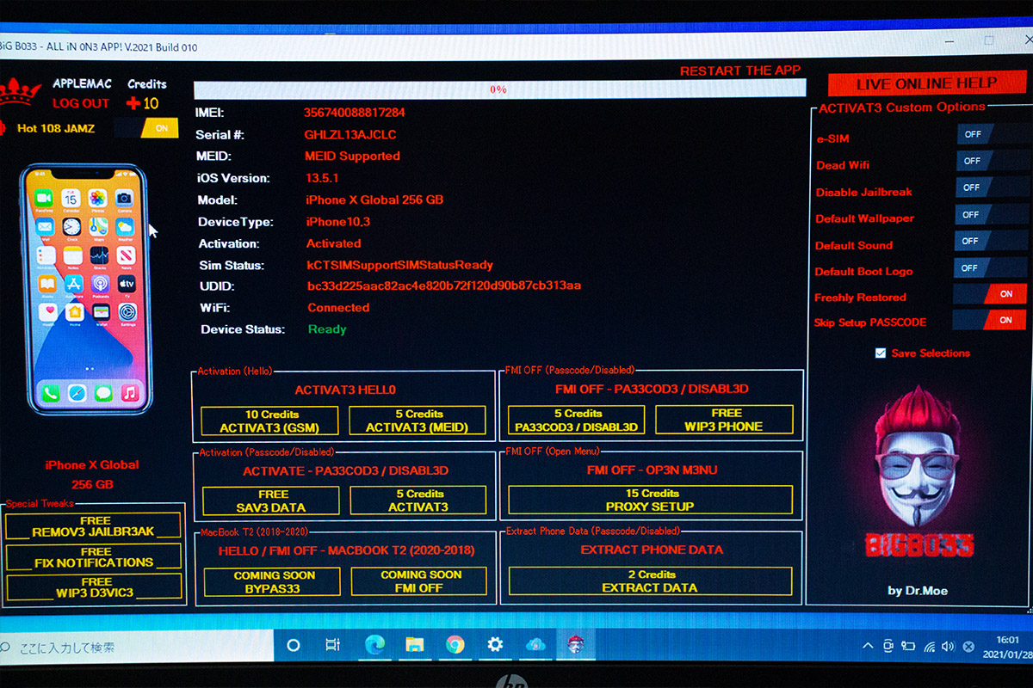Click the Sim Status value kCTSIMSupportSIMStatusReady

click(400, 265)
